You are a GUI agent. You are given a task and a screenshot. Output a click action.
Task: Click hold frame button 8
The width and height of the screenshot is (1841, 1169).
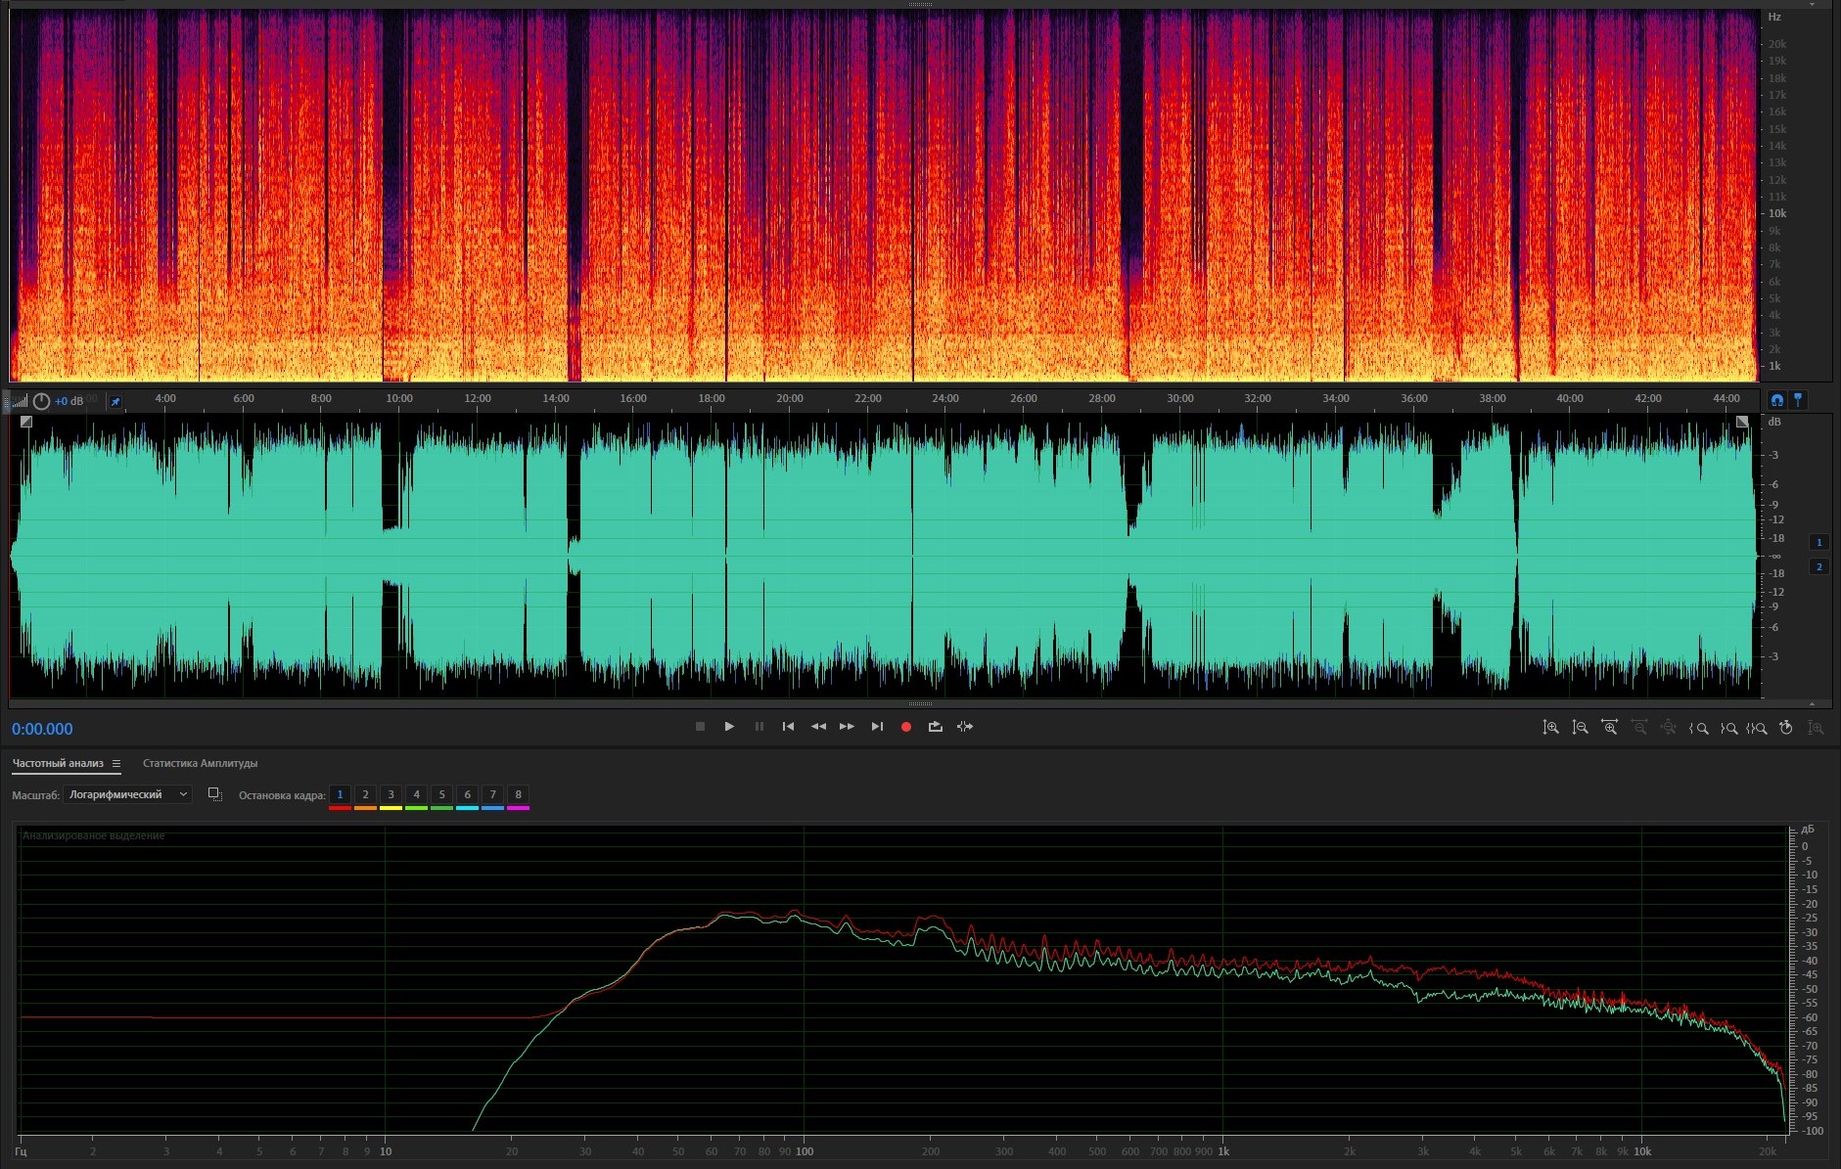(x=518, y=794)
